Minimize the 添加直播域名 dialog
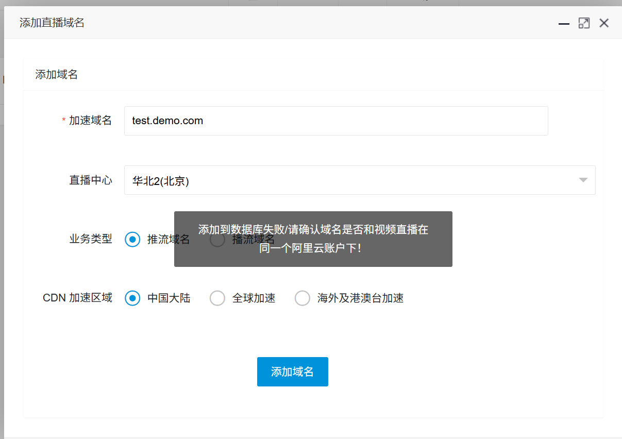 (x=564, y=23)
